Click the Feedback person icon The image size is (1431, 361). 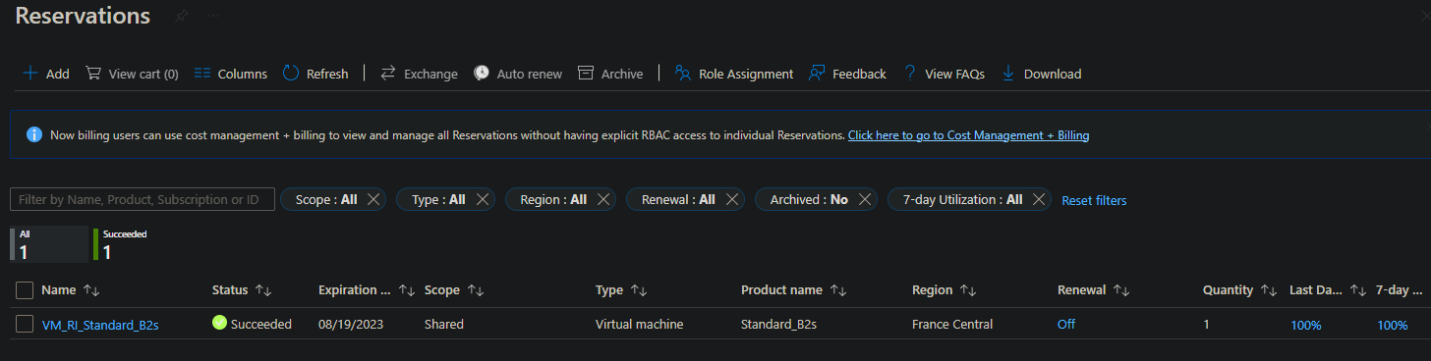point(817,74)
